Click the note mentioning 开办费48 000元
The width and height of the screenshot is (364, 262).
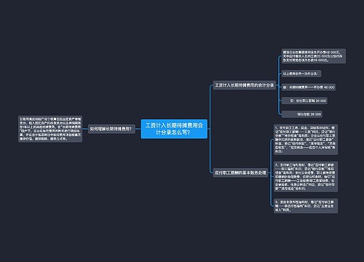tap(314, 56)
